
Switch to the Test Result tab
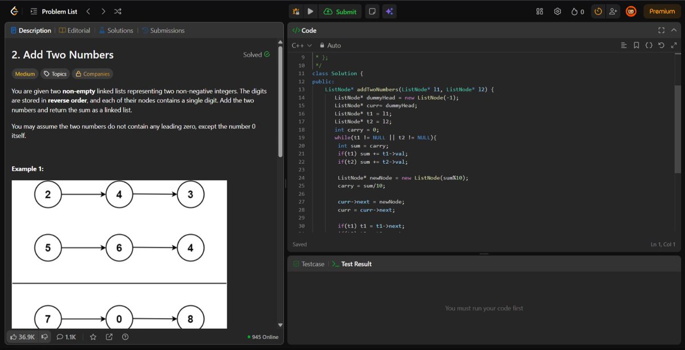point(352,264)
